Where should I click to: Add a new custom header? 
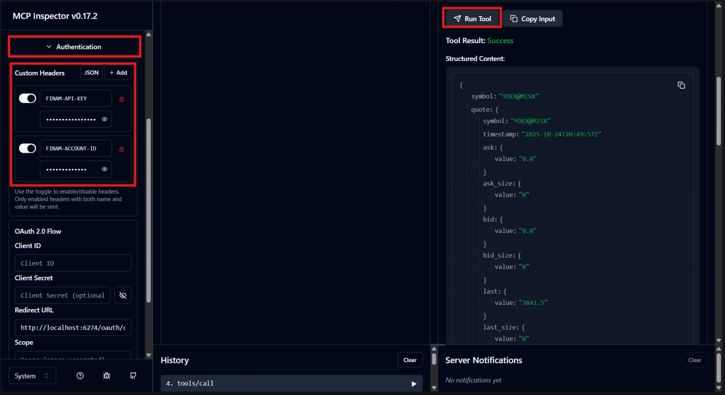[119, 73]
